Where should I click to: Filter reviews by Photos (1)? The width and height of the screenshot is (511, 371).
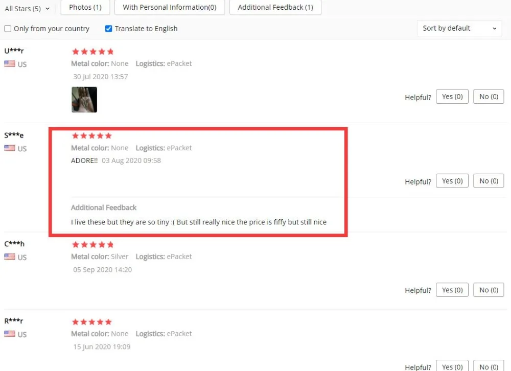click(x=85, y=7)
